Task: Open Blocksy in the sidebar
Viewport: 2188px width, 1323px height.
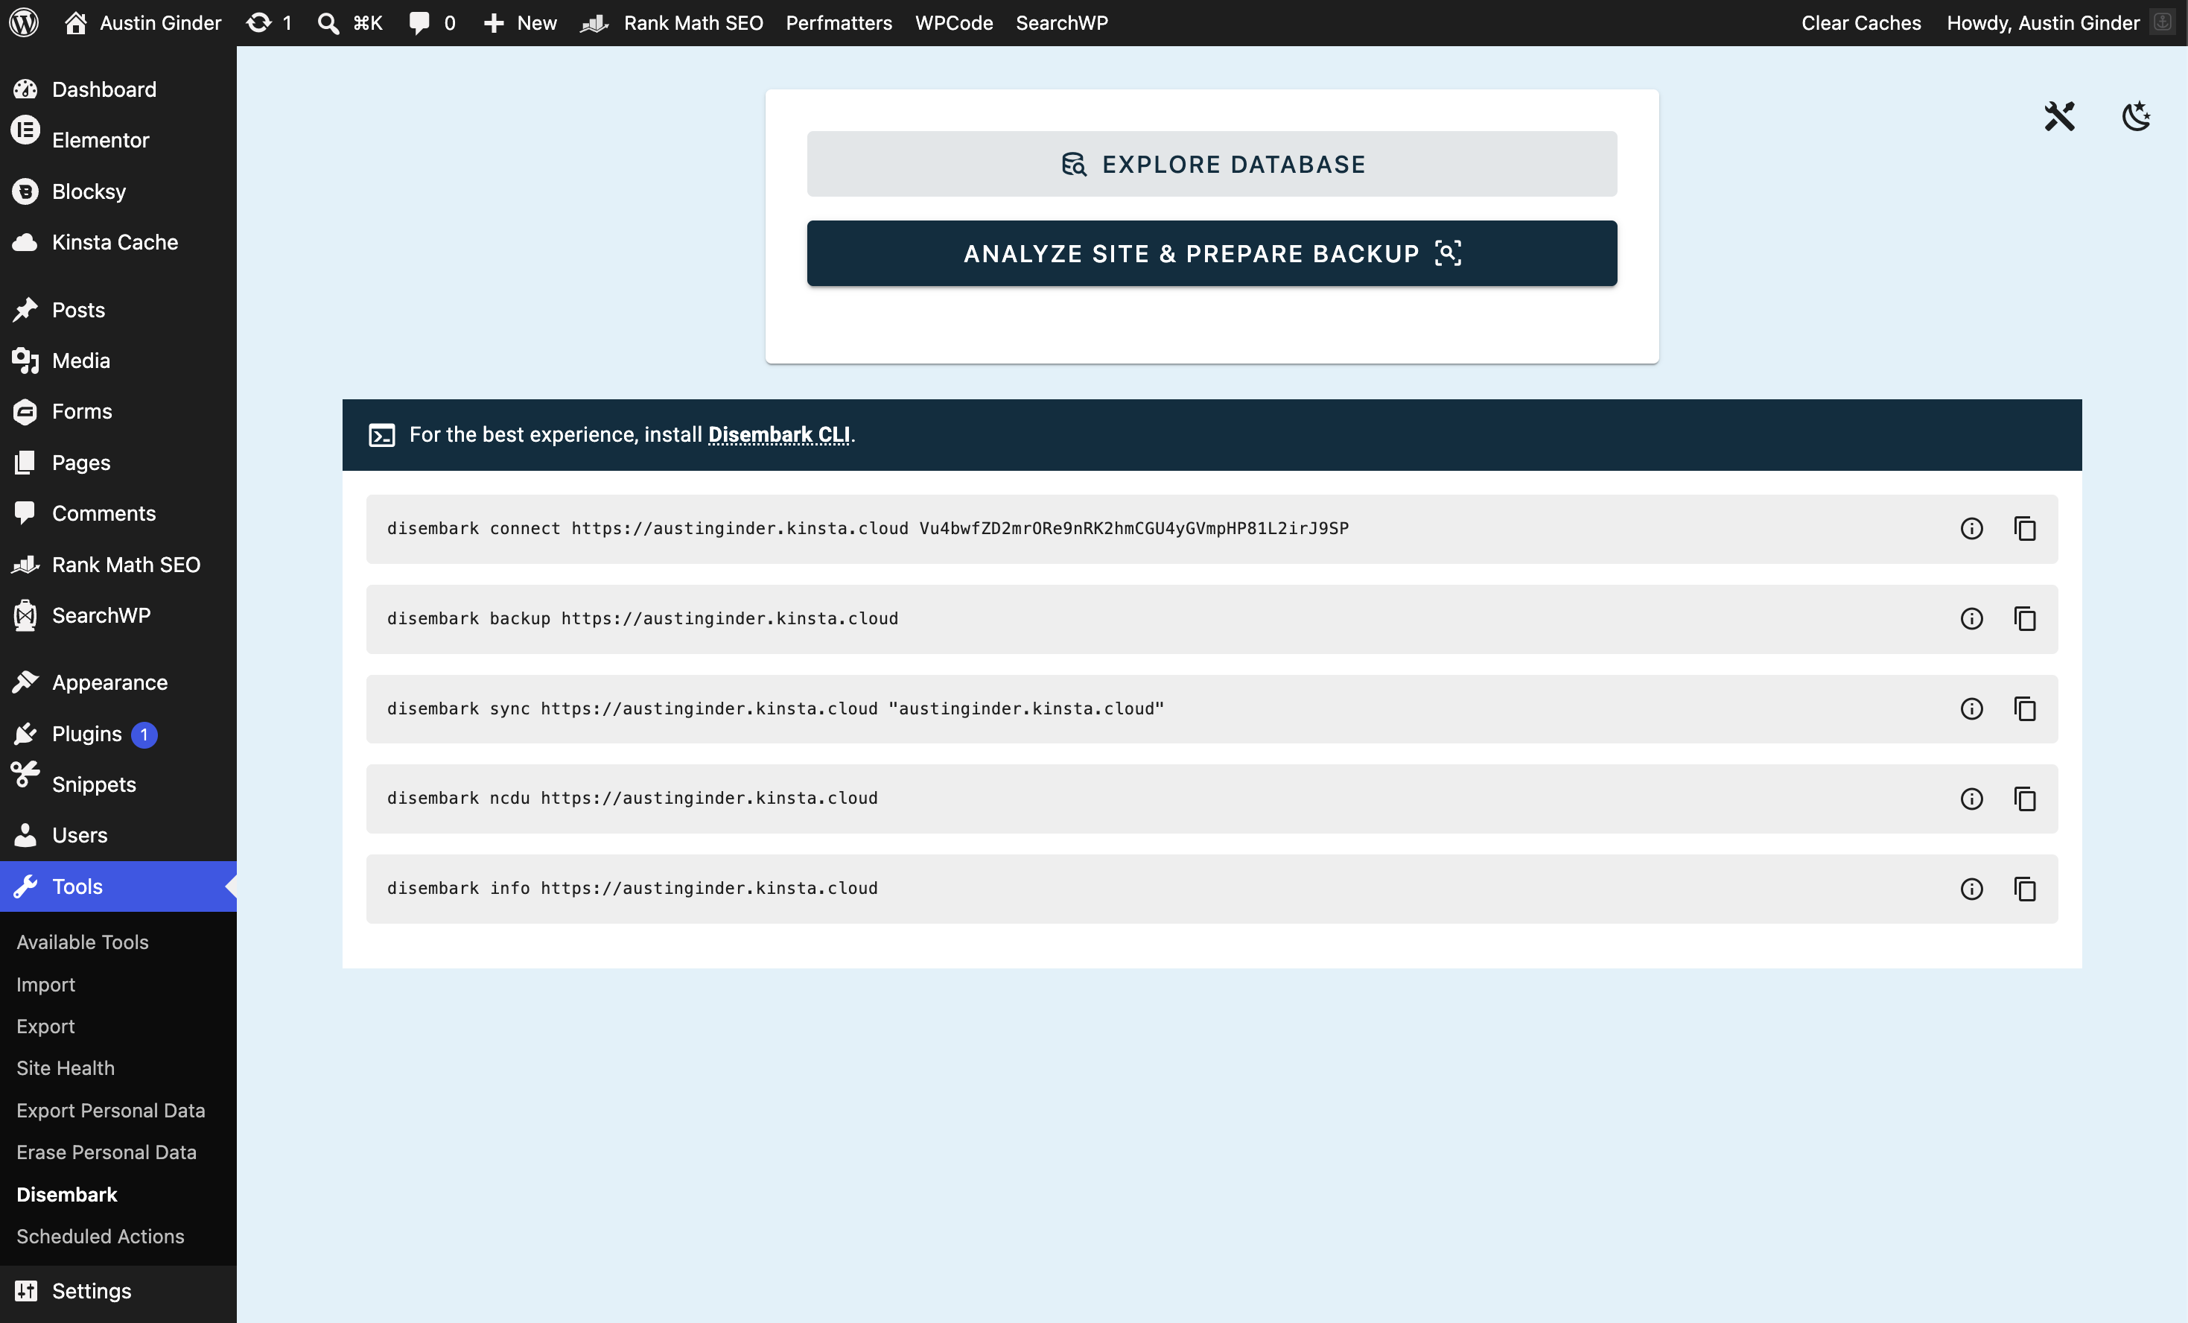Action: [118, 191]
